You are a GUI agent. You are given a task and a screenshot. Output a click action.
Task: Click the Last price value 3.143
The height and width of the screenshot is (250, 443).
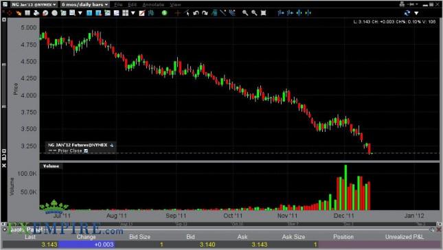click(x=49, y=245)
